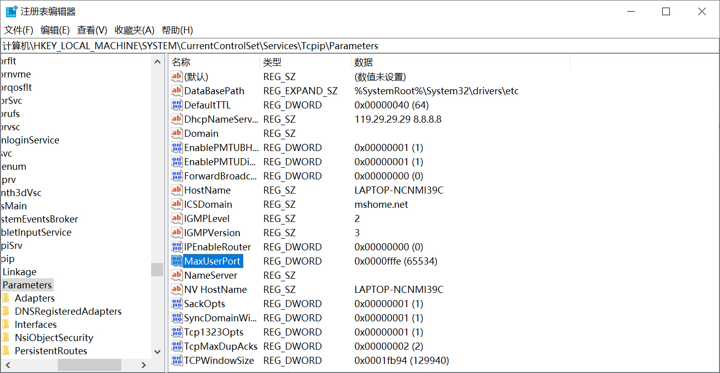Click the data 0x00000040 (64)
The image size is (720, 373).
pos(391,105)
